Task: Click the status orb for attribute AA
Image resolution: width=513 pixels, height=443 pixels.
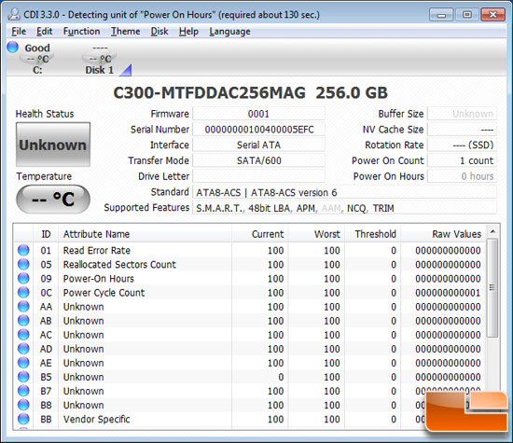Action: [23, 307]
